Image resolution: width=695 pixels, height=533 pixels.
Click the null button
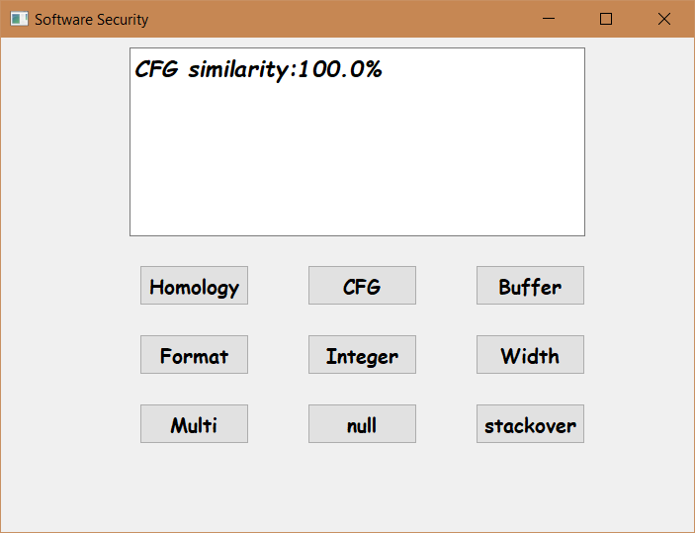tap(362, 424)
